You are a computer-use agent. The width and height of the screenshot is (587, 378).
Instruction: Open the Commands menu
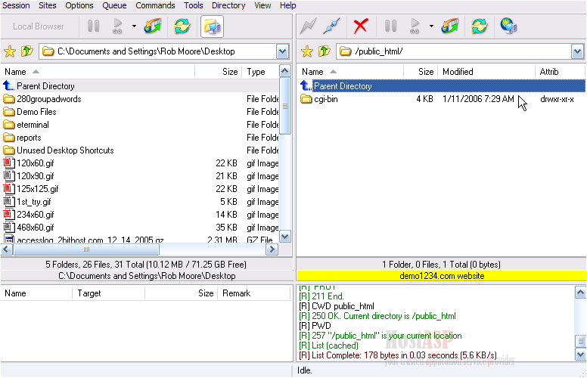pos(155,5)
